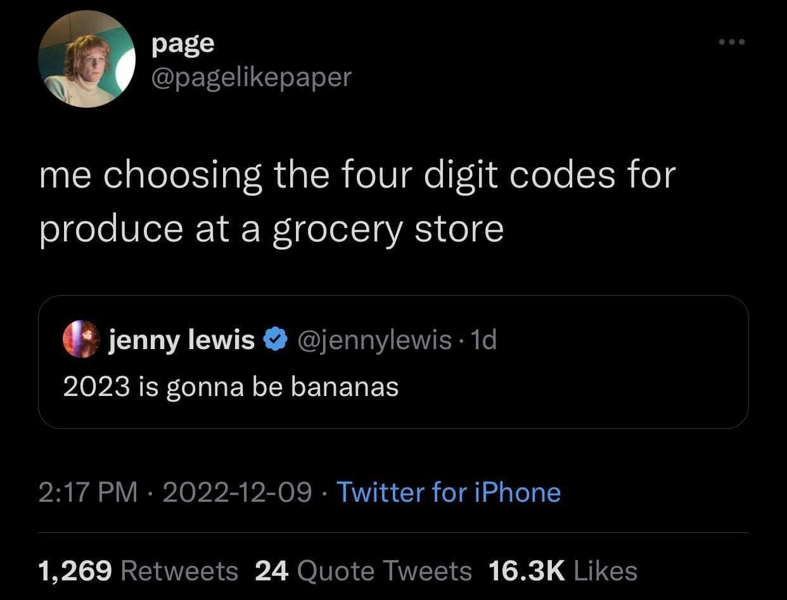Click page's profile avatar photo
The width and height of the screenshot is (787, 600).
87,58
